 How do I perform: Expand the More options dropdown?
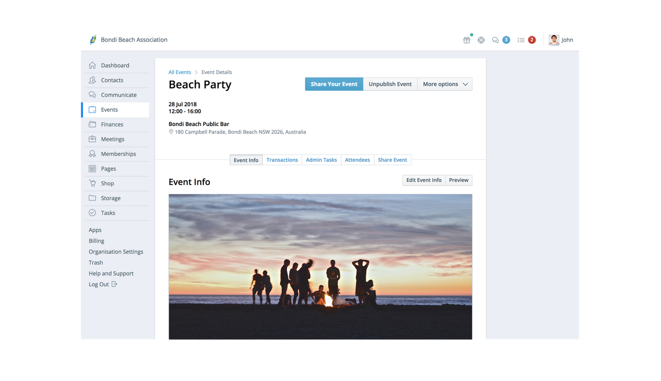click(445, 84)
